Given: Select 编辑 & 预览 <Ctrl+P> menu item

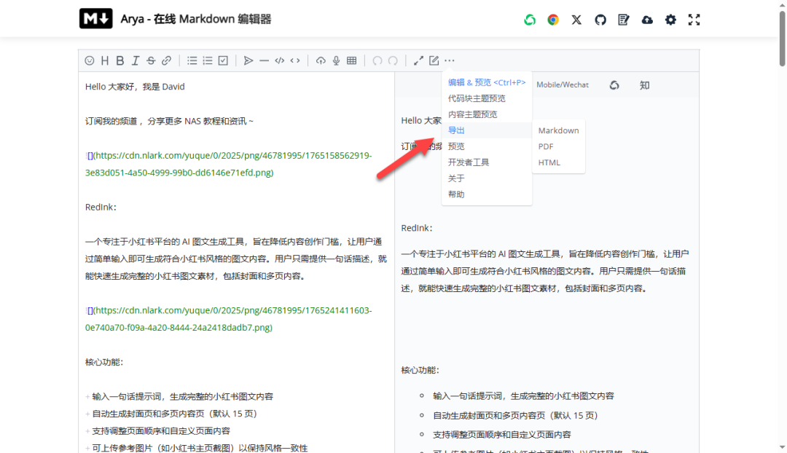Looking at the screenshot, I should point(486,82).
